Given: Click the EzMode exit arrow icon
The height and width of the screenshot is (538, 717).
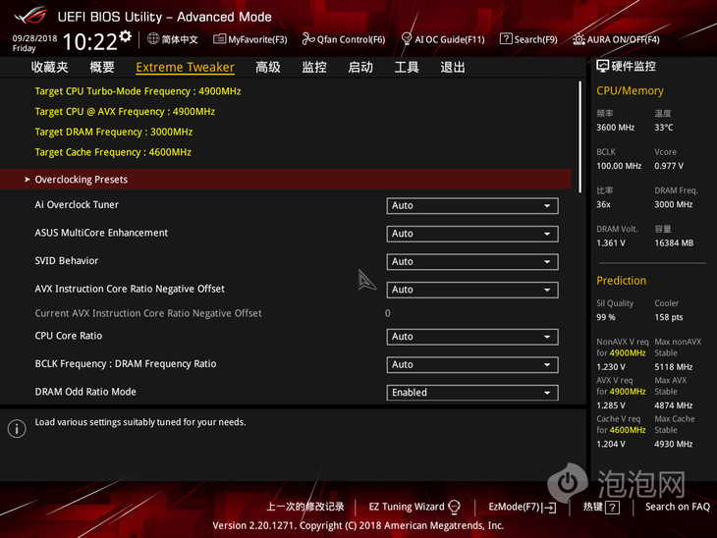Looking at the screenshot, I should (x=549, y=508).
